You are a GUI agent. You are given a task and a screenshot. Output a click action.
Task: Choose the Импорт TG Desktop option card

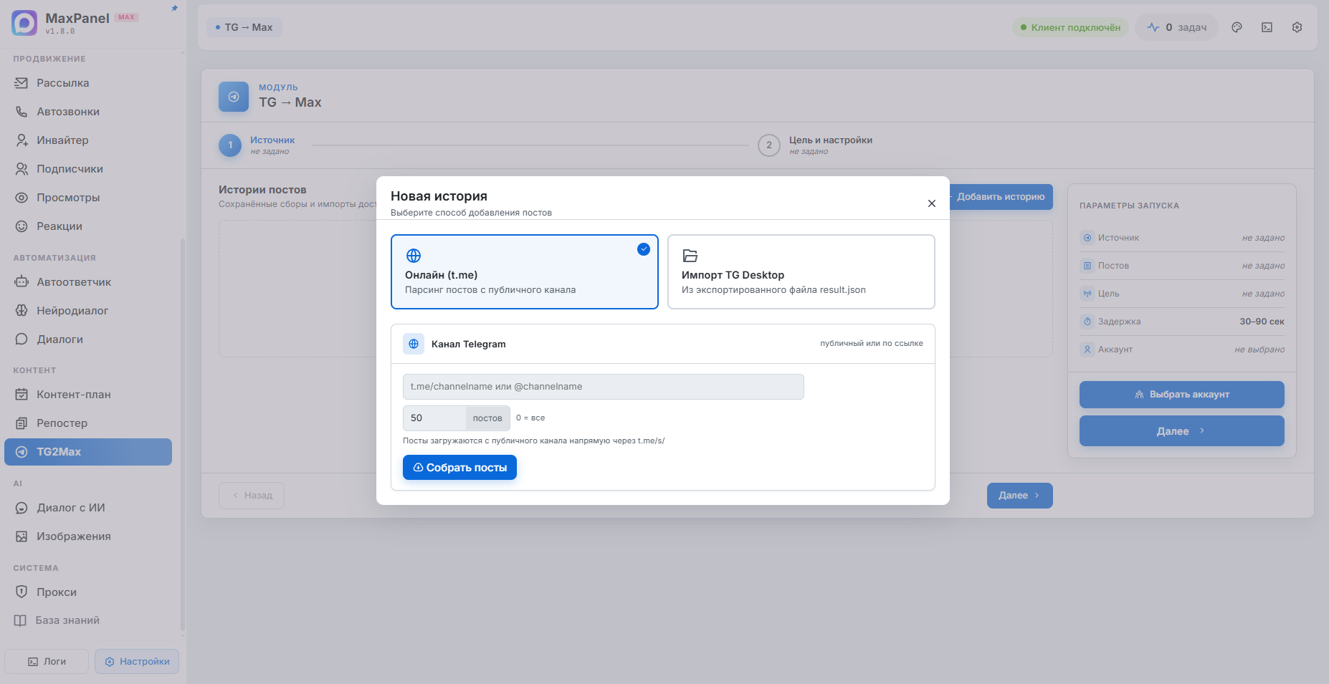coord(801,271)
